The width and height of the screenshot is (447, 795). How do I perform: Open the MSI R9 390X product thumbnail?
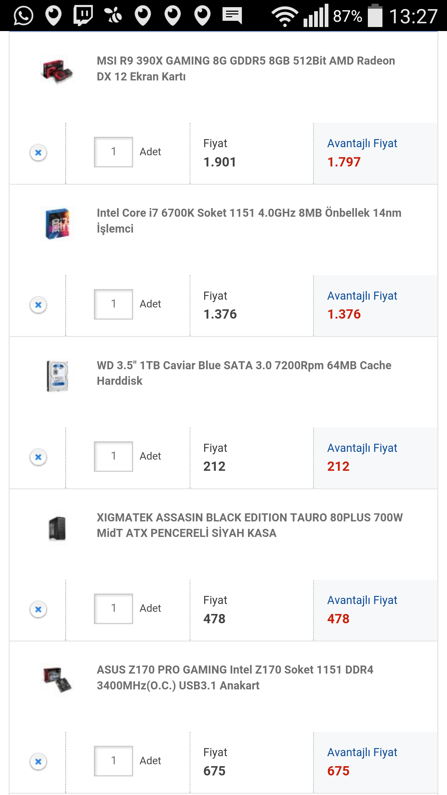coord(57,71)
